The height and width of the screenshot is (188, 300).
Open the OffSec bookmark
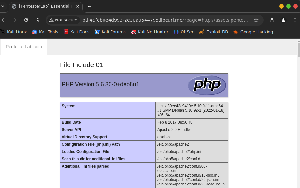click(x=184, y=32)
